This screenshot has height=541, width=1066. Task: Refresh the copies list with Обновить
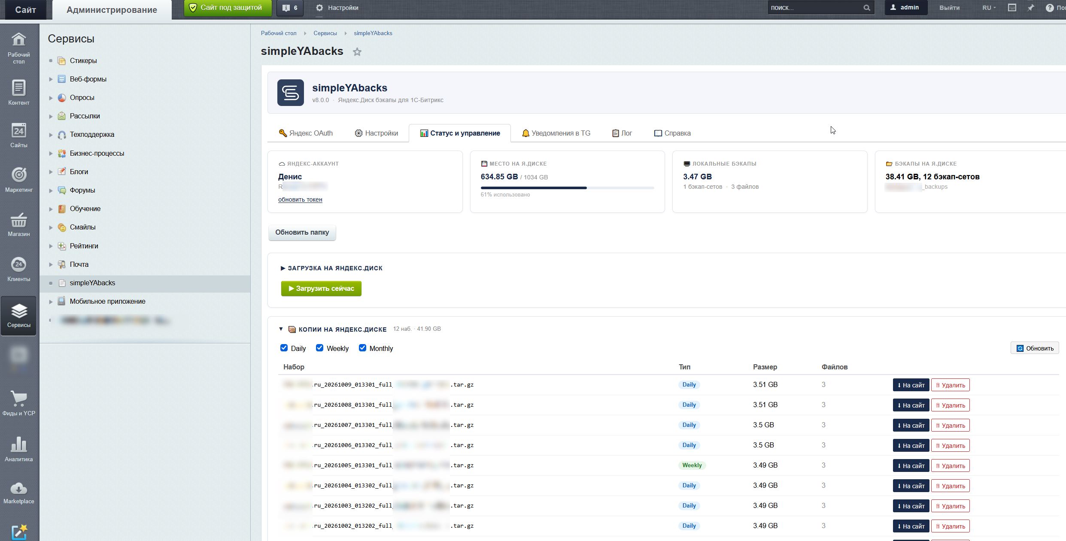tap(1035, 348)
